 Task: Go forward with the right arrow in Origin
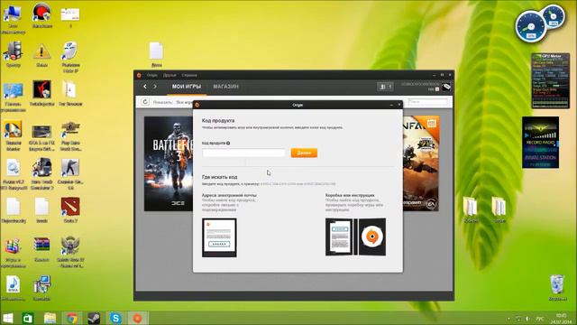click(x=155, y=87)
